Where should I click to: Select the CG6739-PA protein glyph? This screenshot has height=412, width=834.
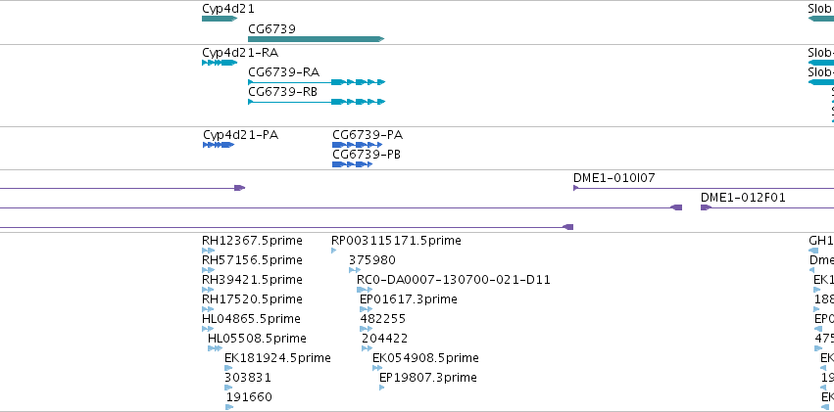pos(358,145)
